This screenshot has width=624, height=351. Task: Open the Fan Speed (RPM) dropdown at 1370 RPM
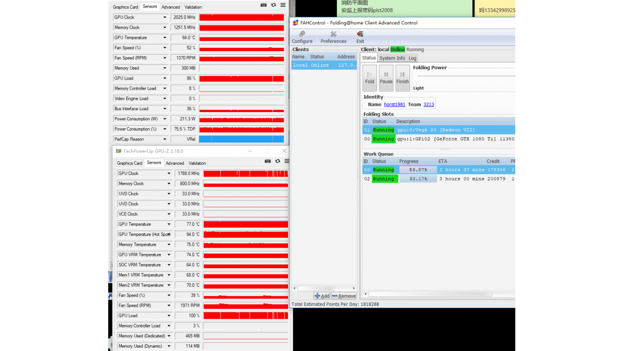[165, 58]
